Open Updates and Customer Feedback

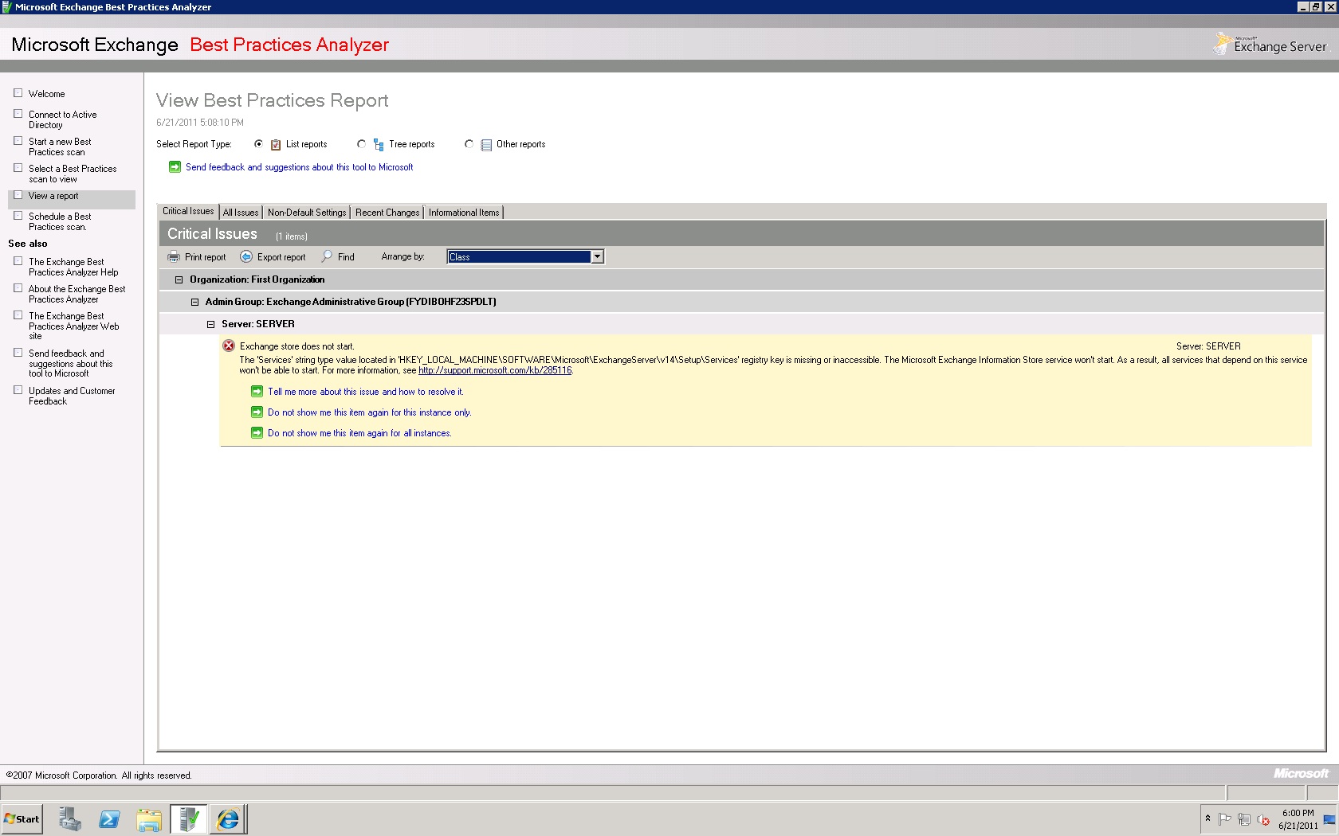pos(72,396)
